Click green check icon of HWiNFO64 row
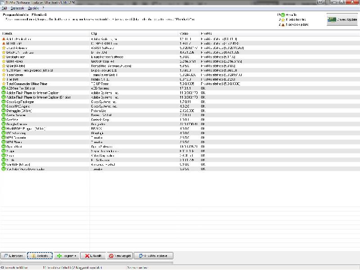Viewport: 360px width, 270px height. pos(4,129)
